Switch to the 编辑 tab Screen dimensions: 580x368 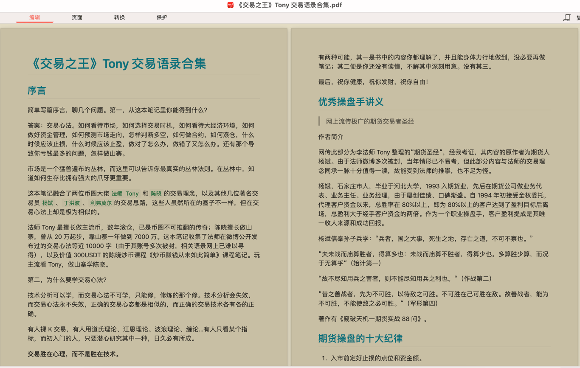pos(35,17)
